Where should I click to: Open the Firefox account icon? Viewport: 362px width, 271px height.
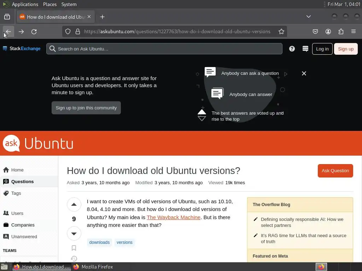coord(328,31)
